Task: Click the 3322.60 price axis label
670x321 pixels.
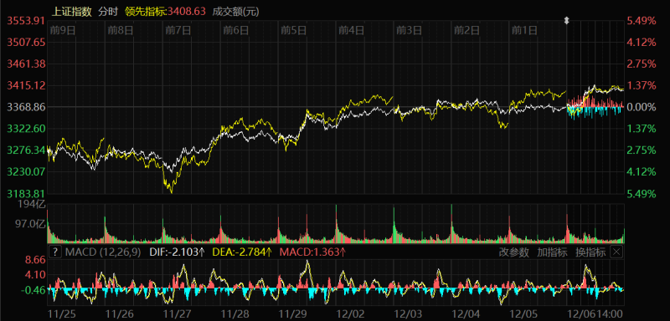Action: pyautogui.click(x=26, y=129)
